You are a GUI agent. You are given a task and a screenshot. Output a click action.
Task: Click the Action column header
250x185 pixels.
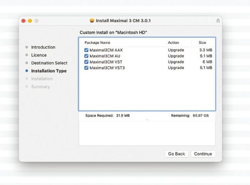coord(173,43)
